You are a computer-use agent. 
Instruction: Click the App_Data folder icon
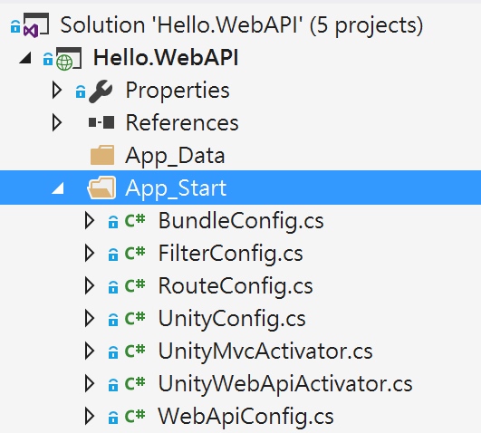102,155
